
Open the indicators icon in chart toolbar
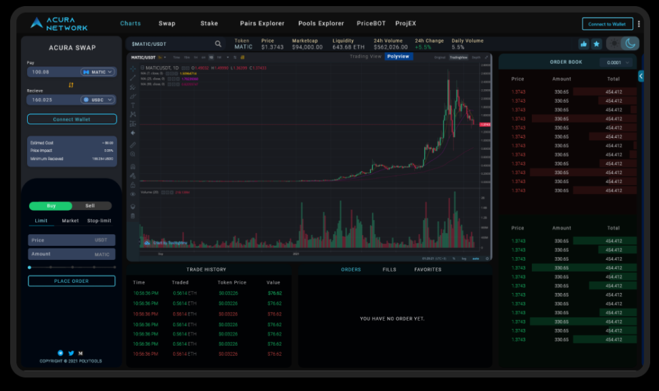[x=235, y=57]
